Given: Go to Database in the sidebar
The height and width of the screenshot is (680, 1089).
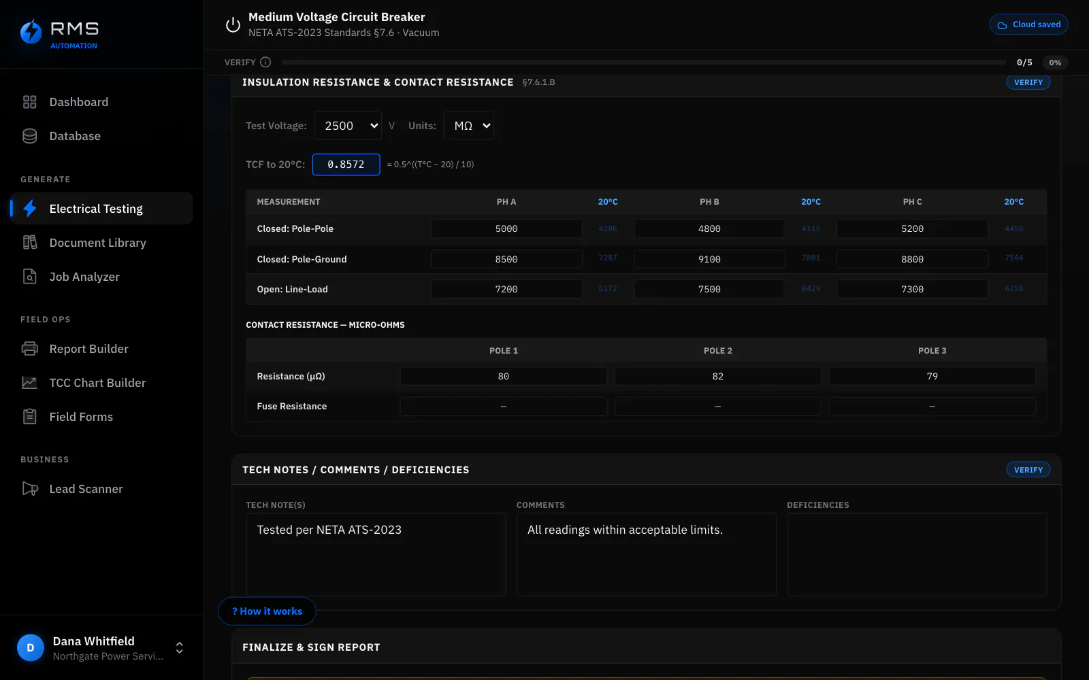Looking at the screenshot, I should tap(102, 136).
